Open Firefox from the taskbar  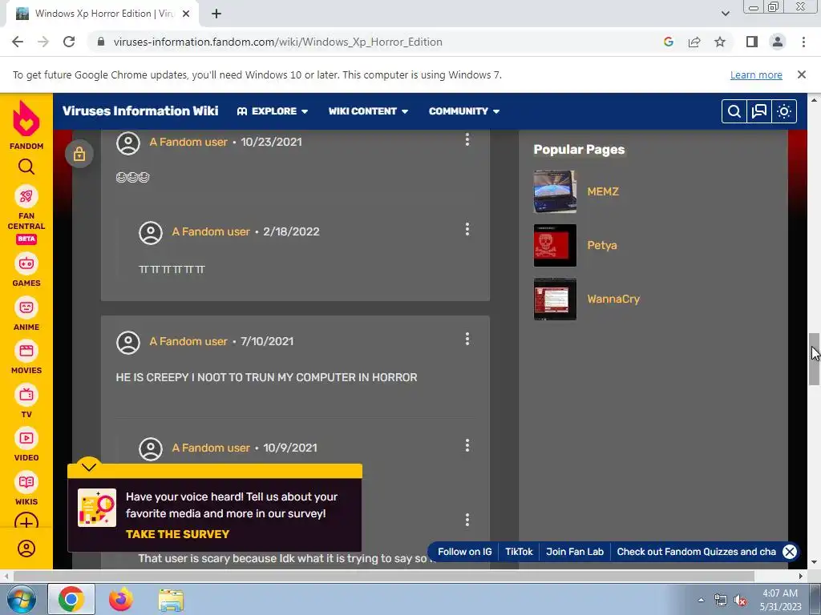pyautogui.click(x=121, y=600)
